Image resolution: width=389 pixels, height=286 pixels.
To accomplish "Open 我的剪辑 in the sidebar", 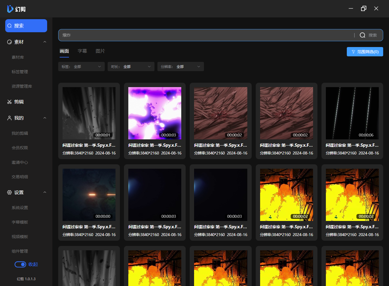I will pyautogui.click(x=20, y=133).
